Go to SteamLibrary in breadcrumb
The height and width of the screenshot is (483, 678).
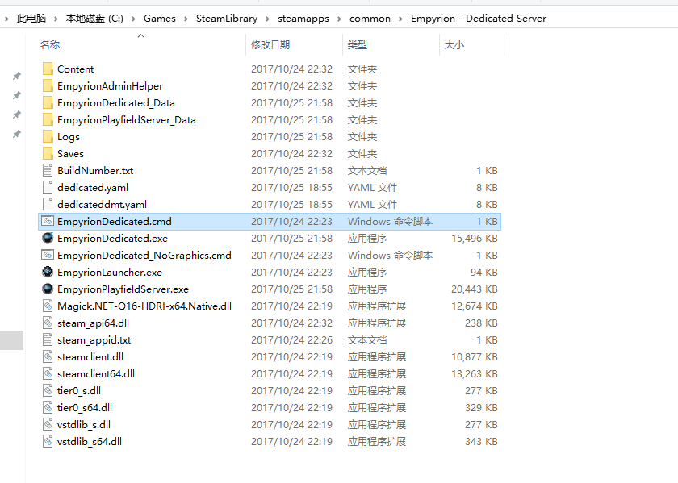[x=227, y=19]
